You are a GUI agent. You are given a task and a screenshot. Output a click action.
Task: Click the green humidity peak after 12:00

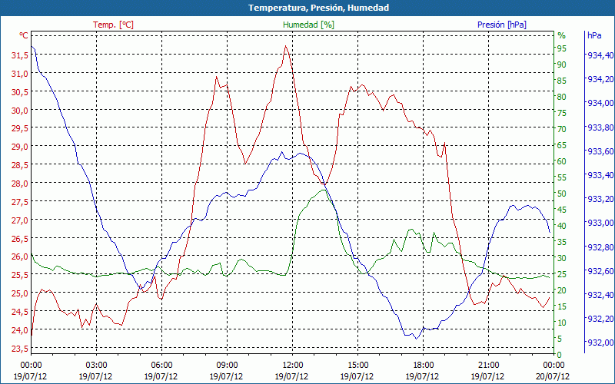[323, 190]
